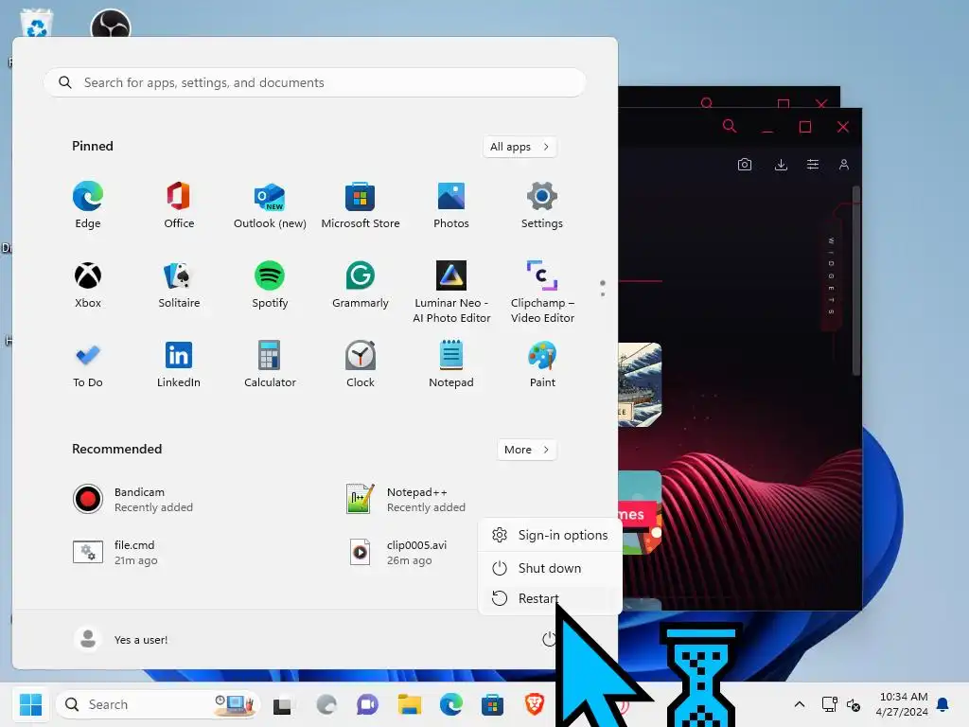Open the Paint app
The height and width of the screenshot is (727, 969).
point(542,364)
